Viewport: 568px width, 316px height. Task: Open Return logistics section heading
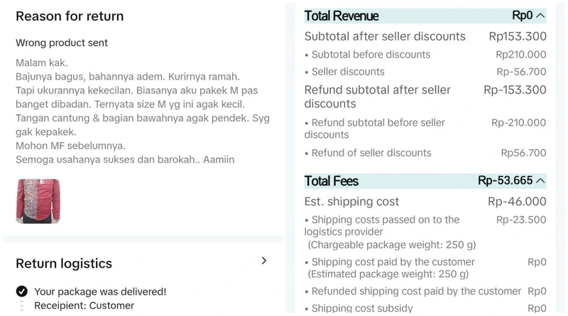[64, 263]
